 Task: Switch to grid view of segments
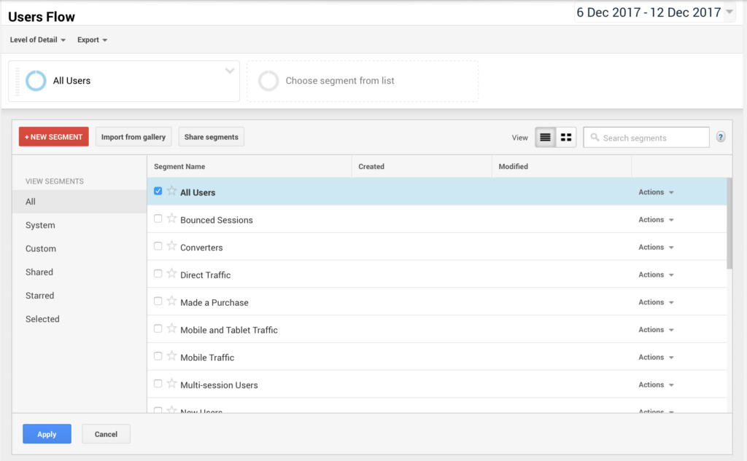[566, 138]
